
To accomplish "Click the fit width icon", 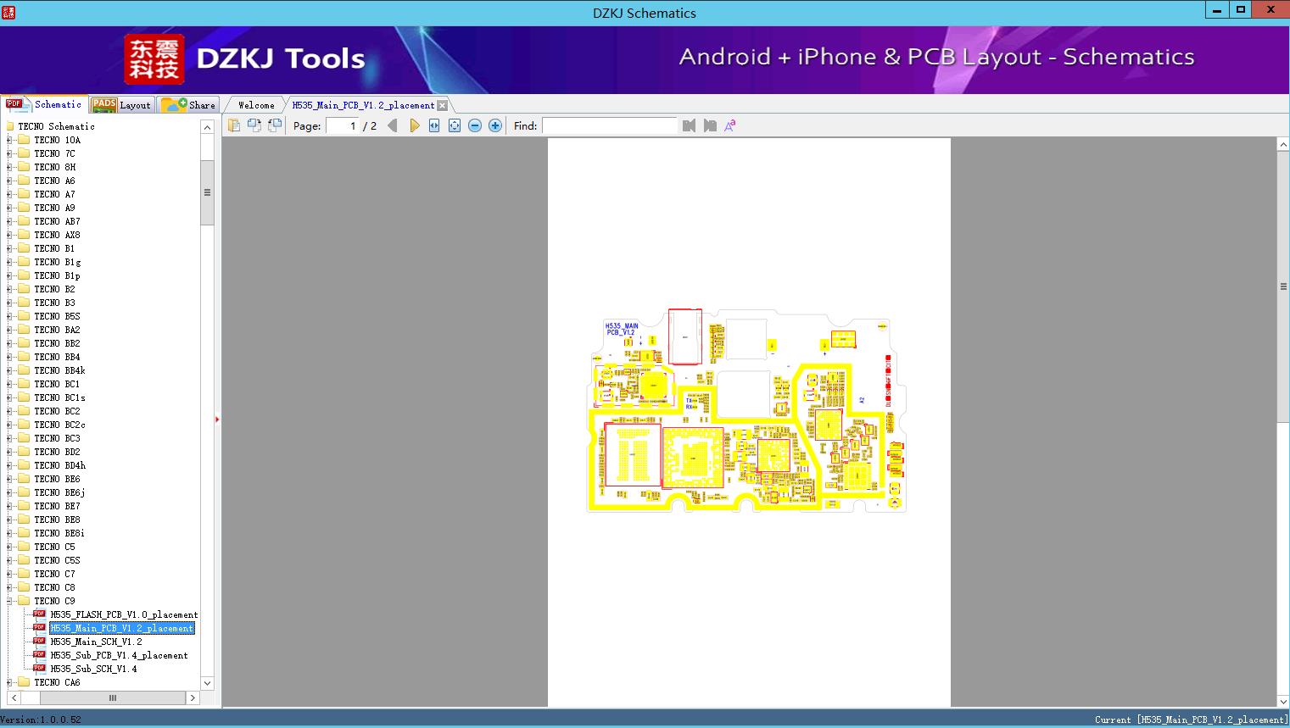I will 434,125.
